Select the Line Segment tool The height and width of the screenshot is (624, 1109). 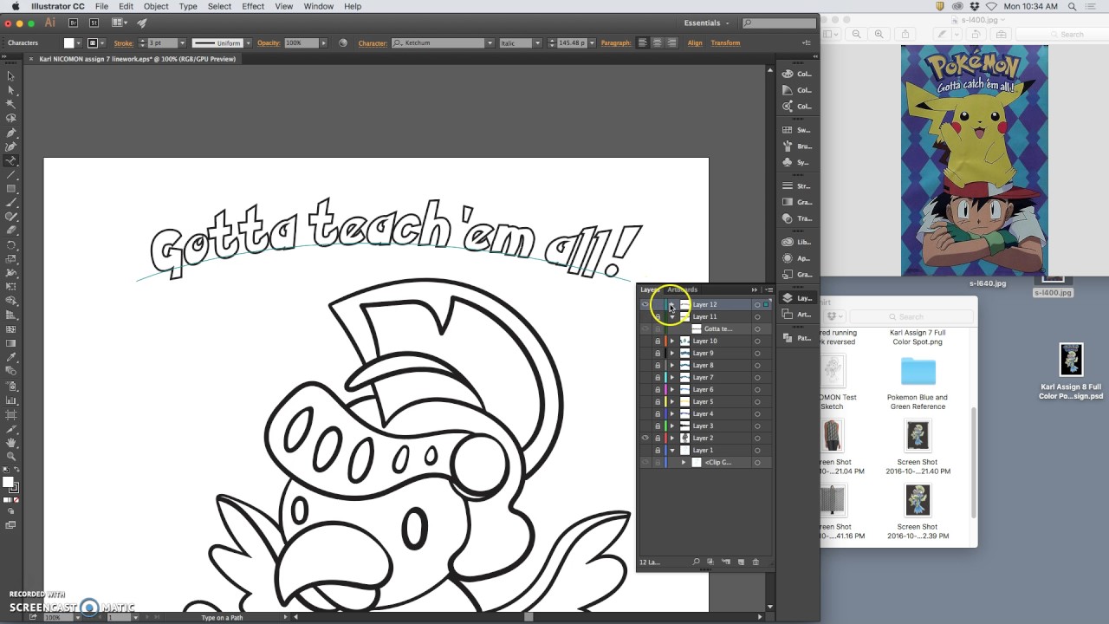click(11, 175)
